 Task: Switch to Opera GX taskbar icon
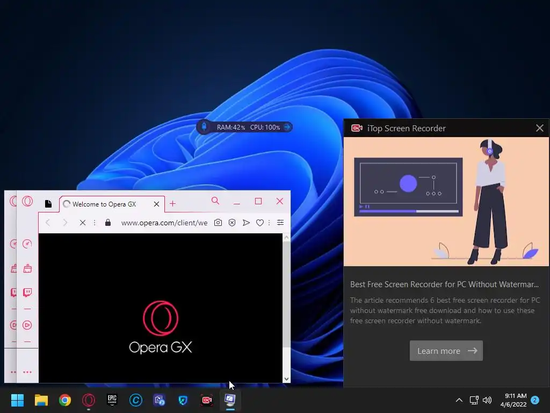coord(89,400)
